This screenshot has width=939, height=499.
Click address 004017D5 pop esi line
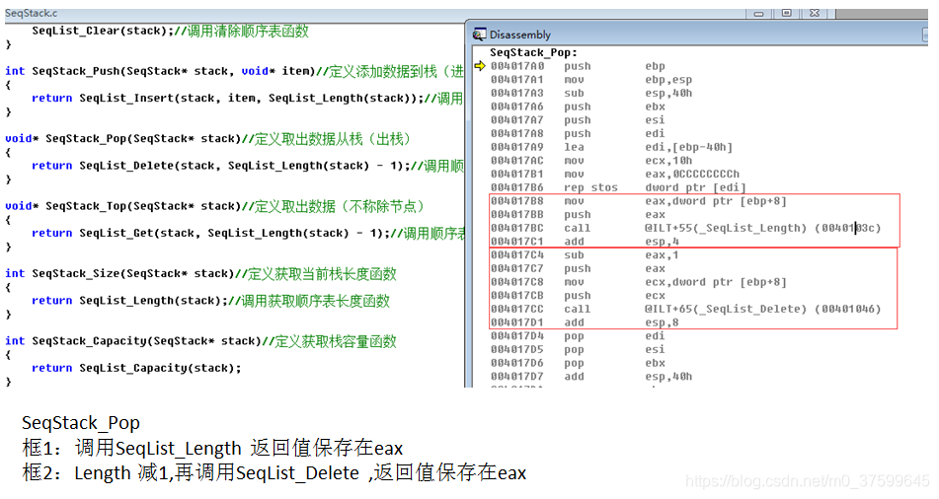point(578,349)
